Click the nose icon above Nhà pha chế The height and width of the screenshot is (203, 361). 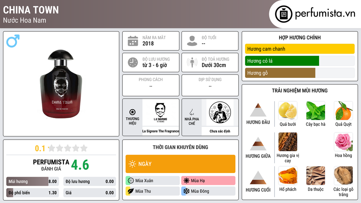pos(191,112)
